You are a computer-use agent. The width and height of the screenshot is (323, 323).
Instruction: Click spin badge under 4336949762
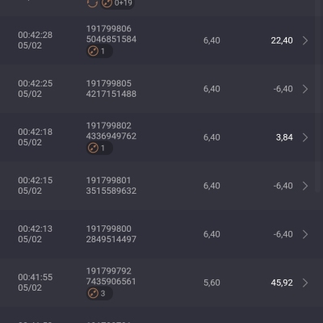point(99,148)
